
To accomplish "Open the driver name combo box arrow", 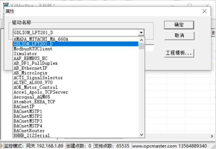I will pos(141,33).
